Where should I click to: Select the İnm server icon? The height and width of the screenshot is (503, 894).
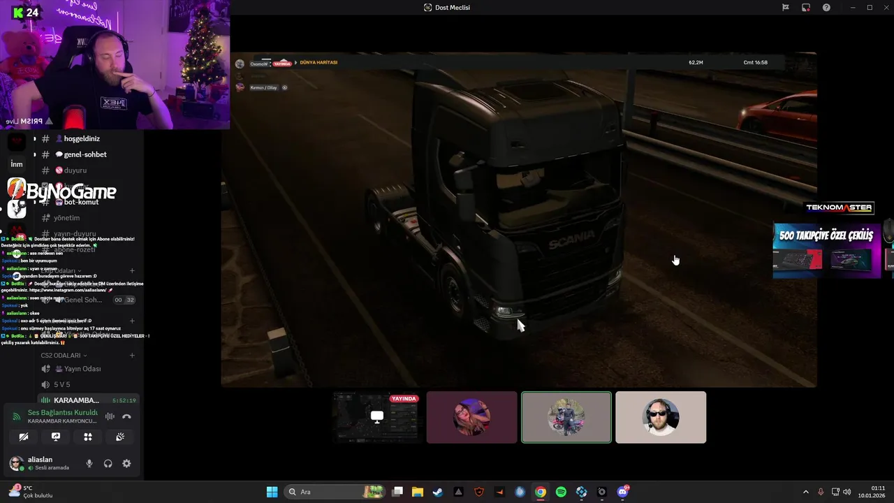click(17, 164)
